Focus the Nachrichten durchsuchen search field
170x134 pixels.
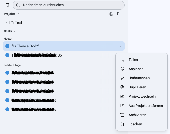[x=69, y=5]
